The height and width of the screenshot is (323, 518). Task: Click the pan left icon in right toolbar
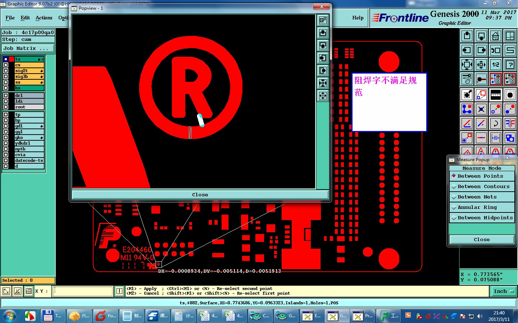pyautogui.click(x=467, y=50)
